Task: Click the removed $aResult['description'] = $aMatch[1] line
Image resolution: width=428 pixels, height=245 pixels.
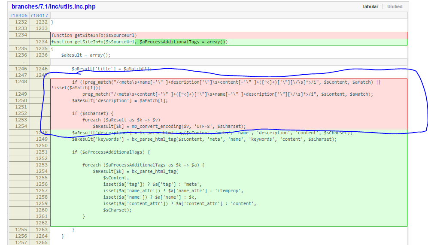Action: pyautogui.click(x=120, y=100)
